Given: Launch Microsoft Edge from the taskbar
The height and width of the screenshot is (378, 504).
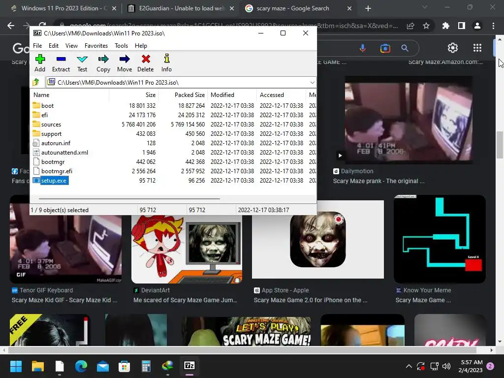Looking at the screenshot, I should [x=81, y=366].
